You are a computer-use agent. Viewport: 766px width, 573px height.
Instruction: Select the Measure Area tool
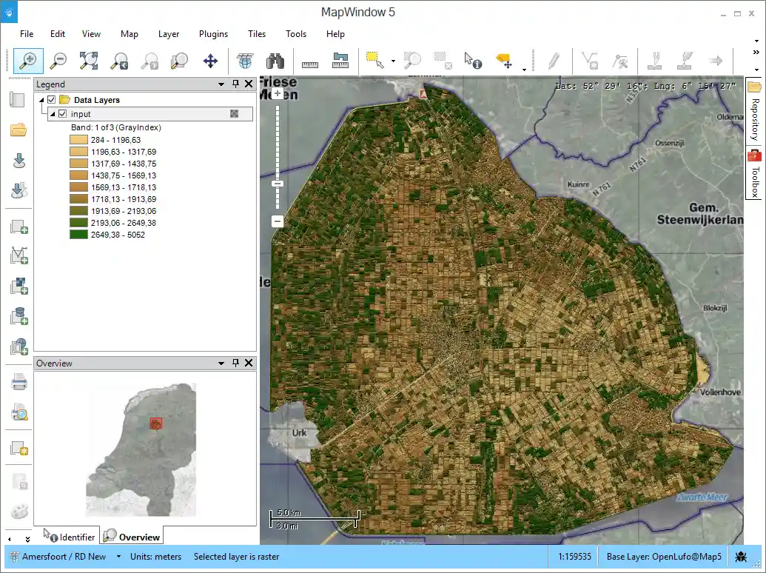[x=339, y=61]
